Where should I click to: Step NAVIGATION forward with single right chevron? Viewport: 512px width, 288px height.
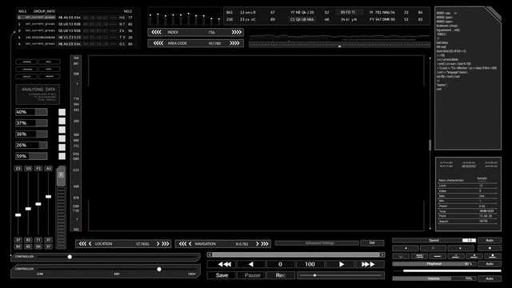pyautogui.click(x=258, y=243)
